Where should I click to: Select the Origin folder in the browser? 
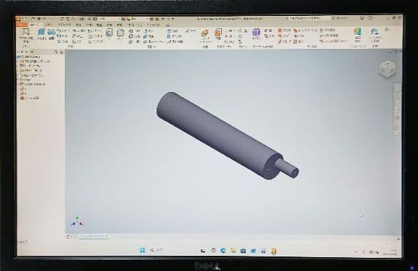click(26, 80)
